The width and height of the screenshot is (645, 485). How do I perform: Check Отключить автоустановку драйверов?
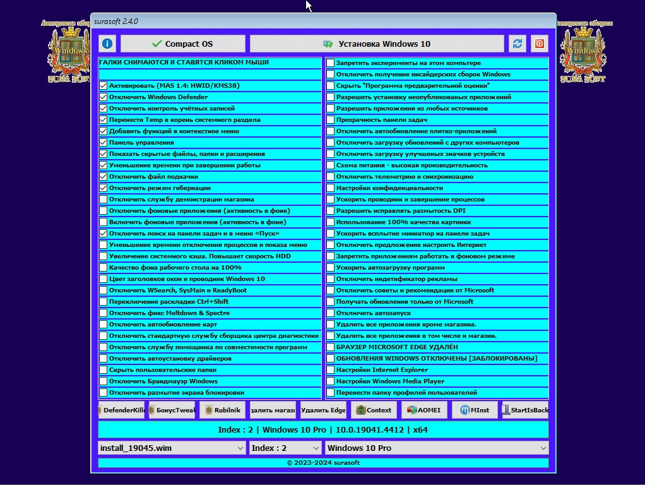coord(104,359)
